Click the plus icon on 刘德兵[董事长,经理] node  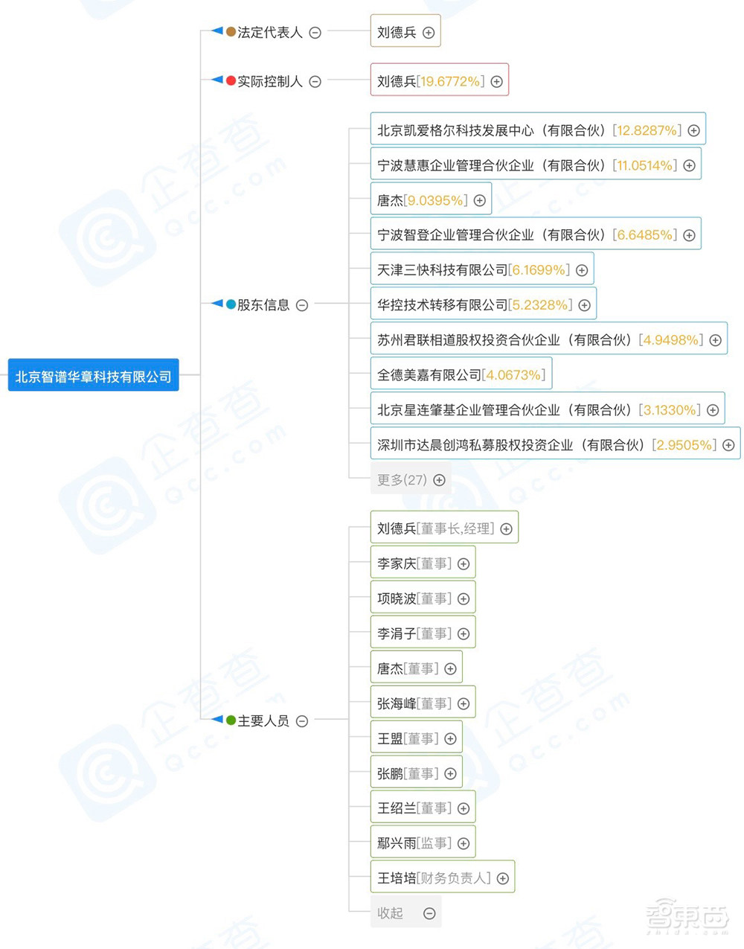click(x=506, y=528)
